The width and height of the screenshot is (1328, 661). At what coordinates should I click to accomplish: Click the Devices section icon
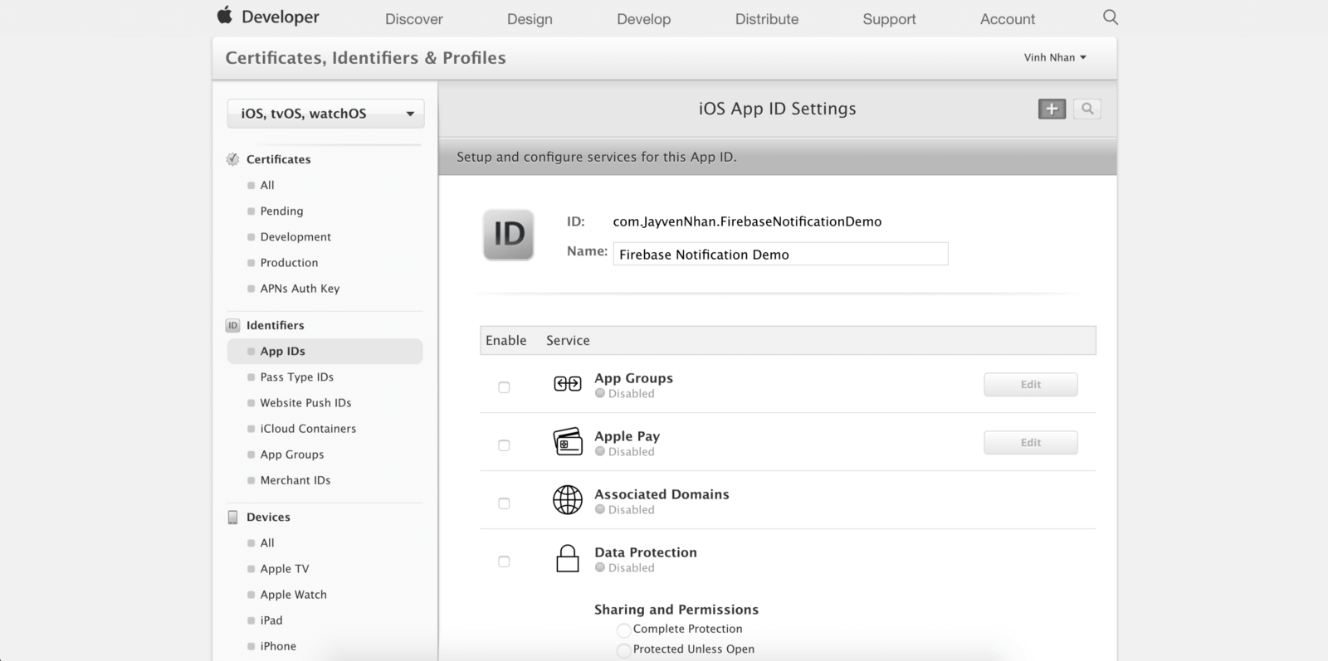click(233, 518)
